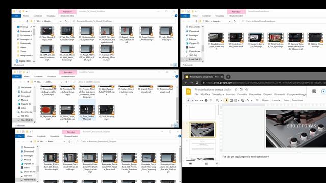Open the Google Slides home logo
The height and width of the screenshot is (183, 326).
coord(188,91)
